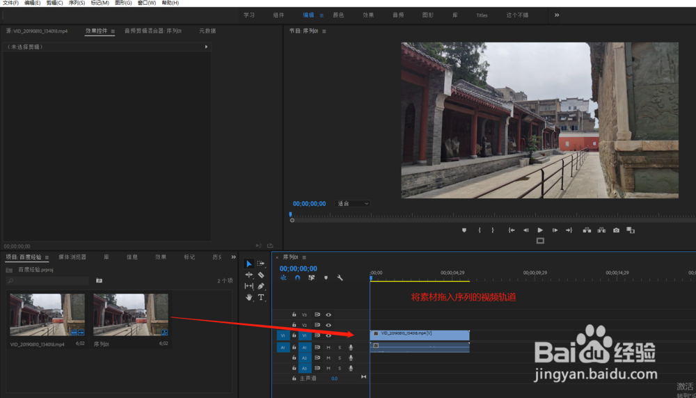Image resolution: width=696 pixels, height=398 pixels.
Task: Select the Ripple Edit tool
Action: point(249,275)
